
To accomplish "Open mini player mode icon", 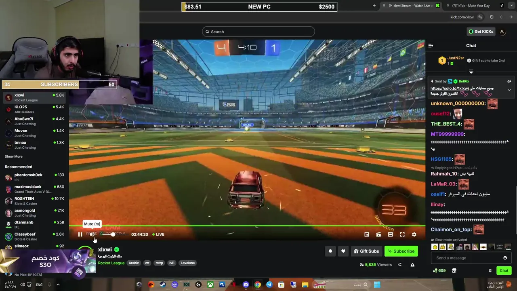I will point(367,234).
